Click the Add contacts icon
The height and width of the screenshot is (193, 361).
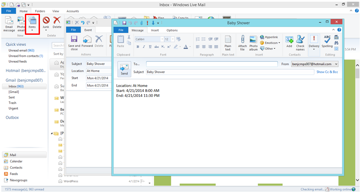coord(289,42)
